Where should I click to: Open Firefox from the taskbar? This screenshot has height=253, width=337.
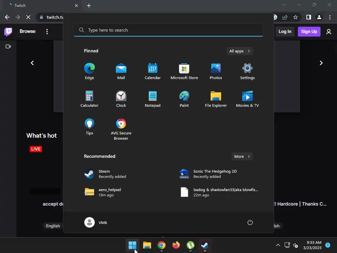[x=176, y=245]
